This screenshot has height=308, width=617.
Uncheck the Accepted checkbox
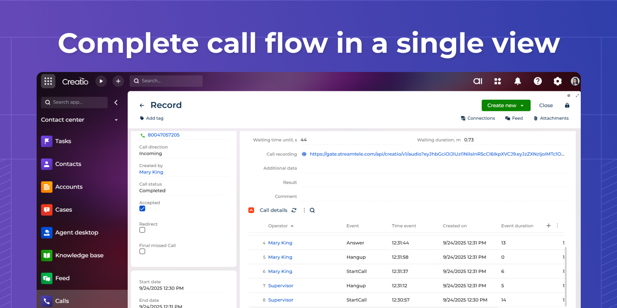[x=142, y=209]
